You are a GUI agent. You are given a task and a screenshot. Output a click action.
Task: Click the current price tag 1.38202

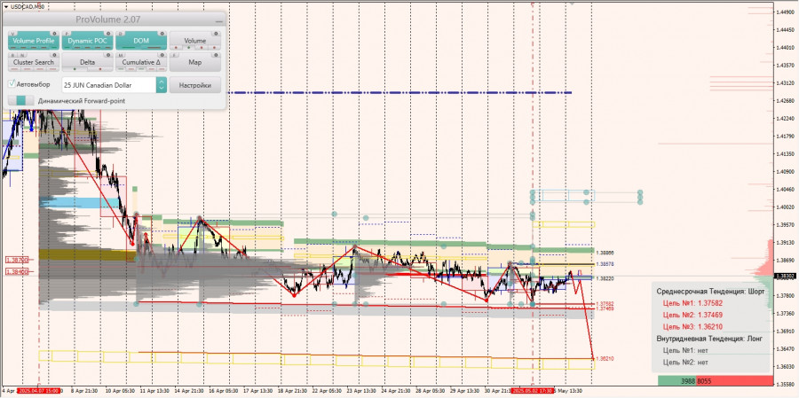click(786, 276)
